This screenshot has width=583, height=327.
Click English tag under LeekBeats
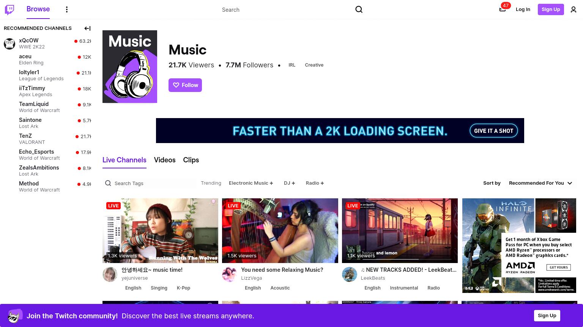coord(372,288)
